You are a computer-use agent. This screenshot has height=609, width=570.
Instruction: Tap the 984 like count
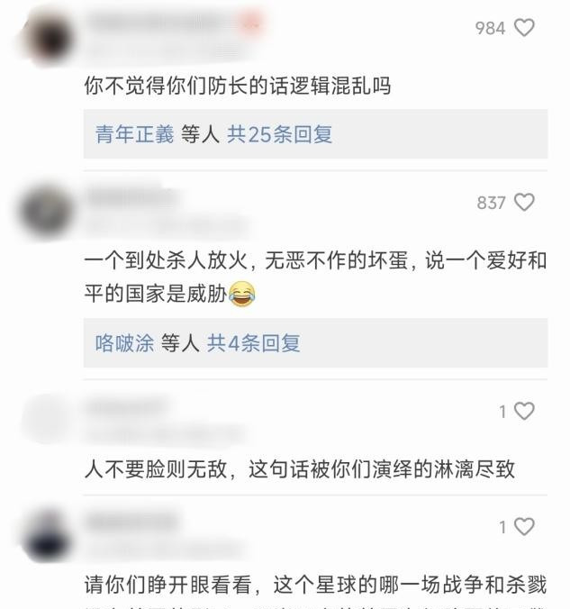(x=491, y=28)
